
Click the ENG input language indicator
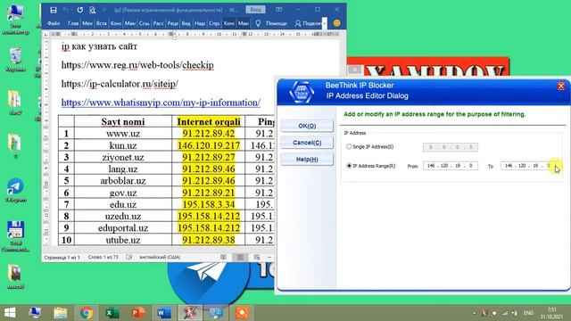click(528, 313)
